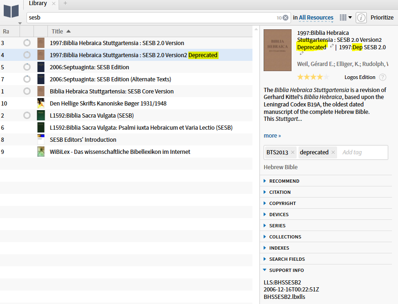Sort by the Ra column header
This screenshot has height=304, width=398.
coord(6,32)
